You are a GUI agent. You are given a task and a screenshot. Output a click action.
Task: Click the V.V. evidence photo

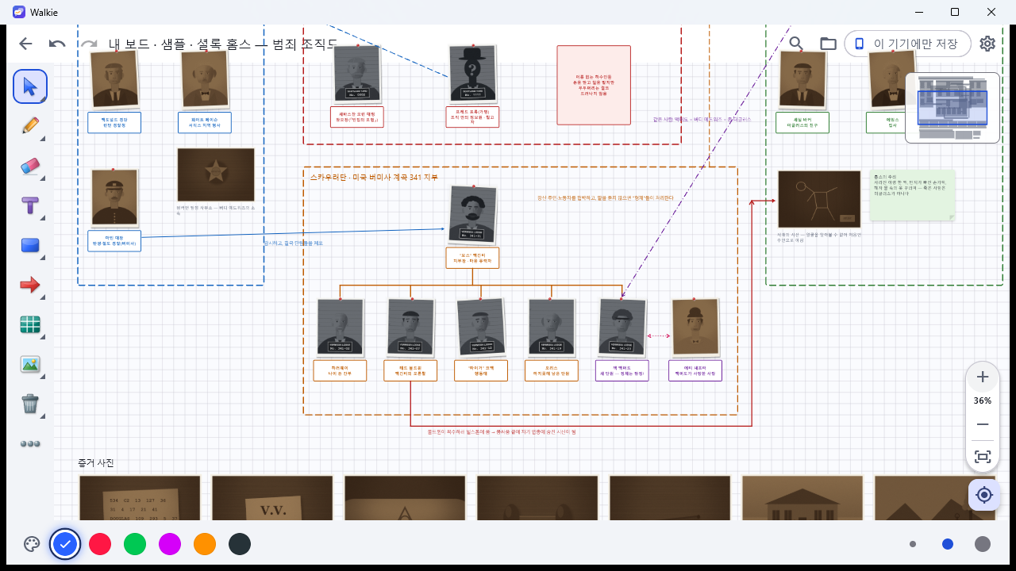point(272,499)
